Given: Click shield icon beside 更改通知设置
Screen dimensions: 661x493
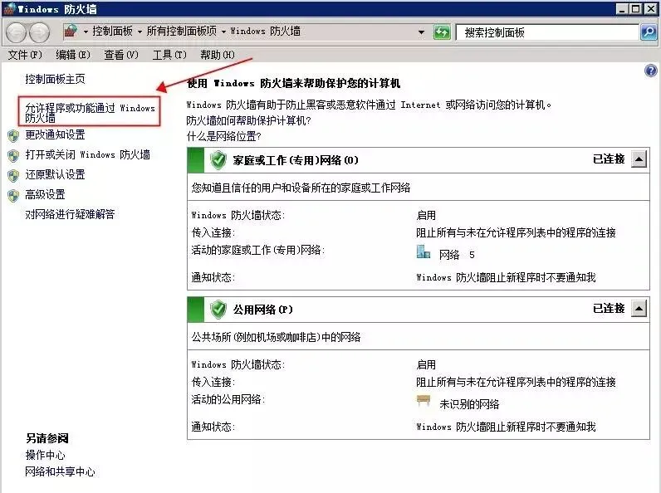Looking at the screenshot, I should click(13, 135).
